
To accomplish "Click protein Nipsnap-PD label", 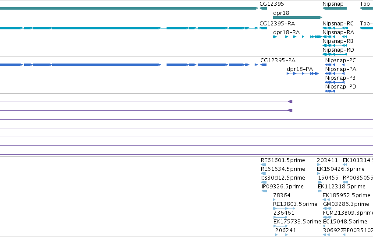I will [x=341, y=87].
